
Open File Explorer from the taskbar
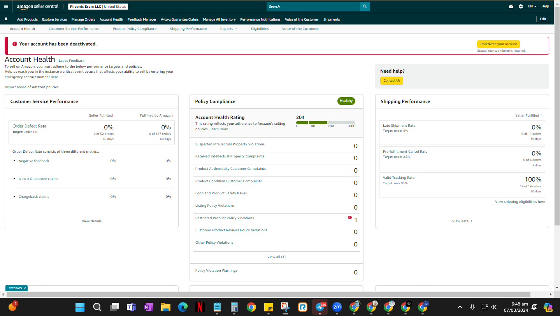click(166, 307)
